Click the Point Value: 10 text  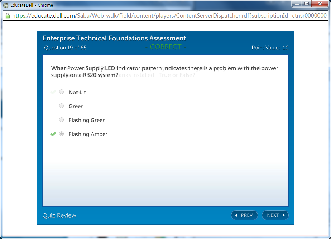coord(270,48)
